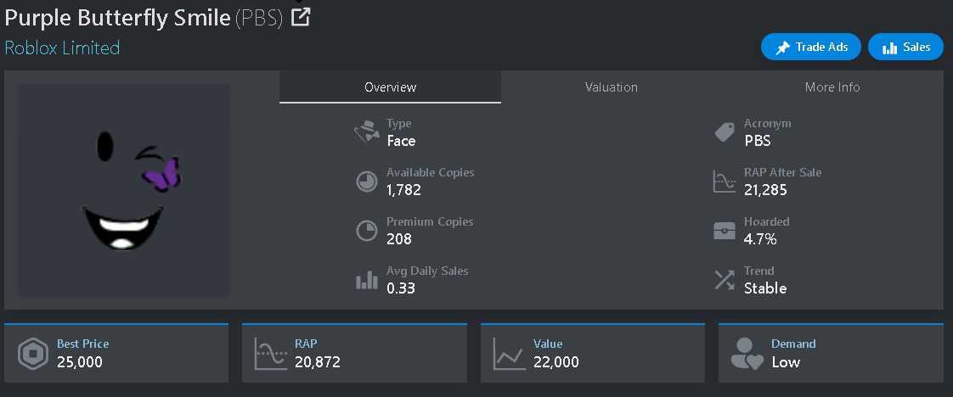Click the Type hat icon
Screen dimensions: 953x397
tap(366, 131)
